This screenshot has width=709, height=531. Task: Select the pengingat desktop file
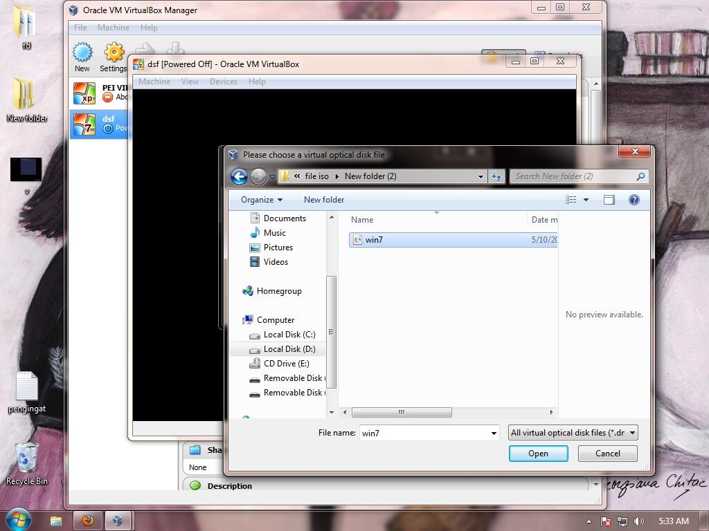pos(27,392)
